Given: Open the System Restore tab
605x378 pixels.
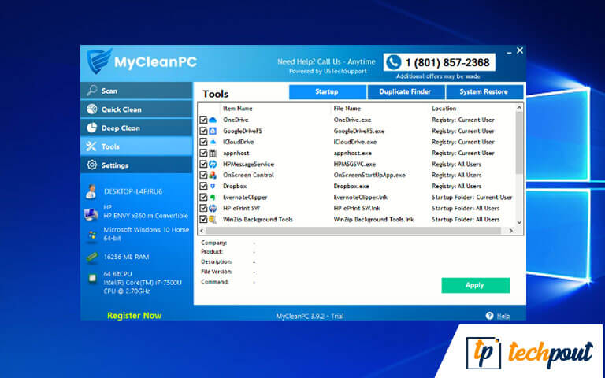Looking at the screenshot, I should (484, 92).
